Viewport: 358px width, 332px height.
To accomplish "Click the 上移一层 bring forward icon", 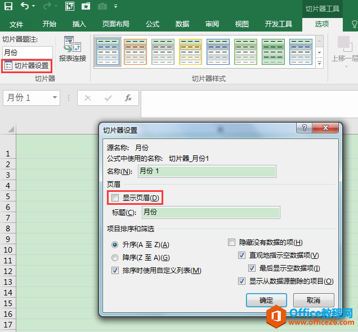I will (x=344, y=43).
